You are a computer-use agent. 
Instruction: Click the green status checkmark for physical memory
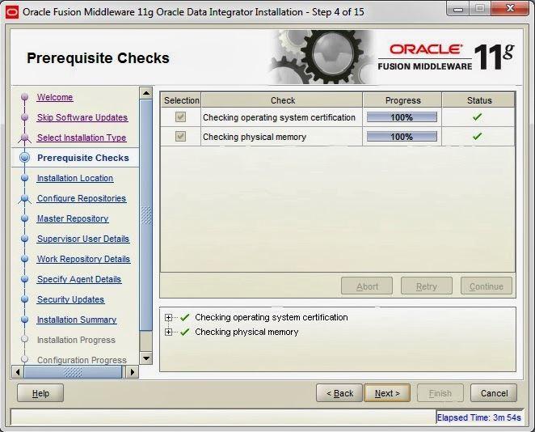click(x=478, y=137)
